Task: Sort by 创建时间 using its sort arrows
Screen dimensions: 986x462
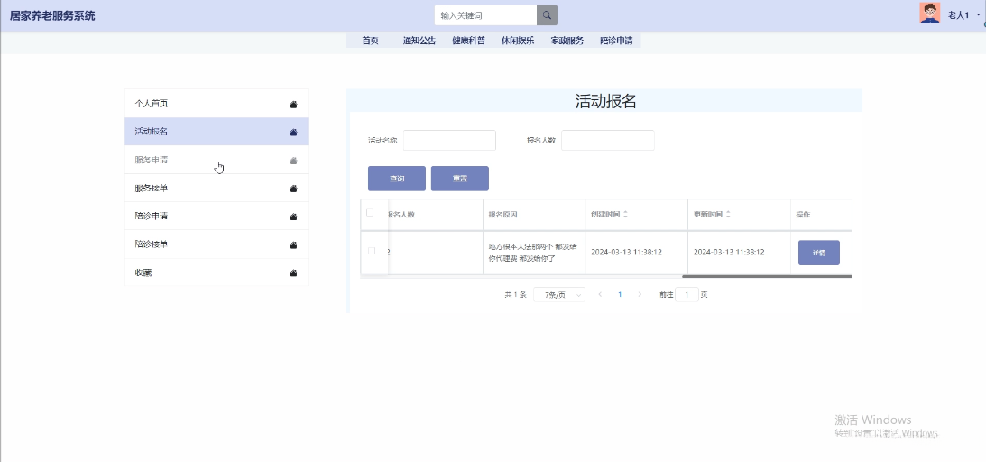Action: pos(625,215)
